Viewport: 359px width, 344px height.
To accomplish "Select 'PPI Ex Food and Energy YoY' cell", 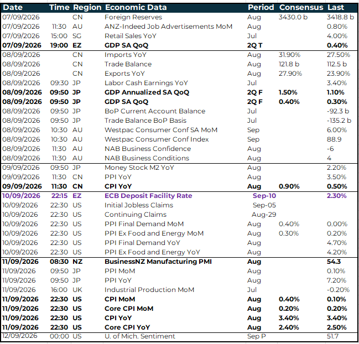I will point(152,252).
